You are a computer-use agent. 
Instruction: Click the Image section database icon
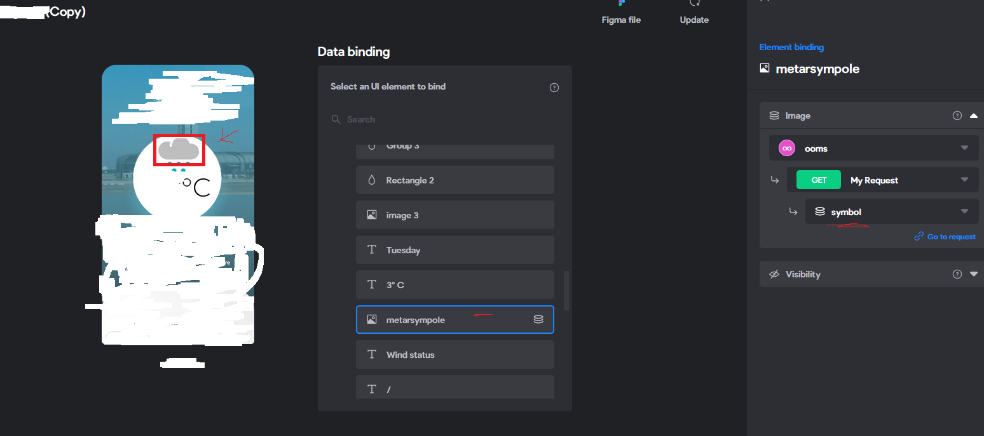[x=774, y=116]
